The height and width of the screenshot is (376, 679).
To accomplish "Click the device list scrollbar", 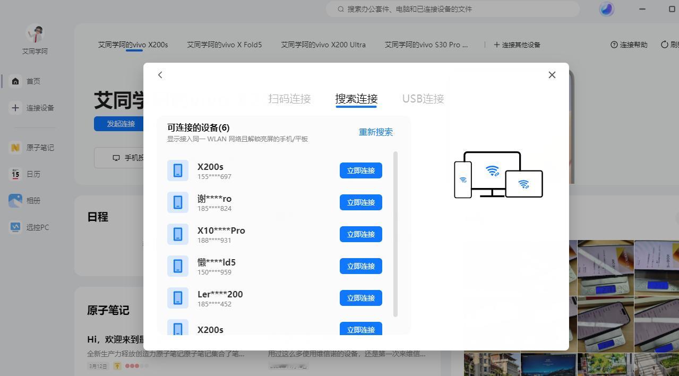I will 396,234.
